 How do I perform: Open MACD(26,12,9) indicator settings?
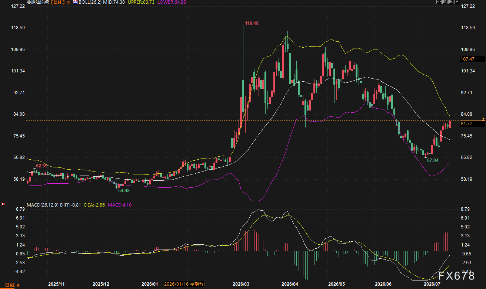pos(42,204)
